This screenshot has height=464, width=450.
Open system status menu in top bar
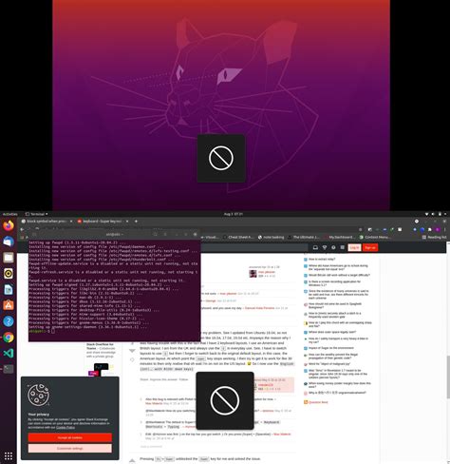[x=436, y=214]
